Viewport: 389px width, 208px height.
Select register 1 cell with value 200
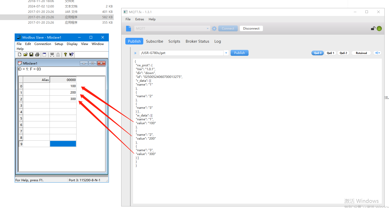(x=63, y=93)
